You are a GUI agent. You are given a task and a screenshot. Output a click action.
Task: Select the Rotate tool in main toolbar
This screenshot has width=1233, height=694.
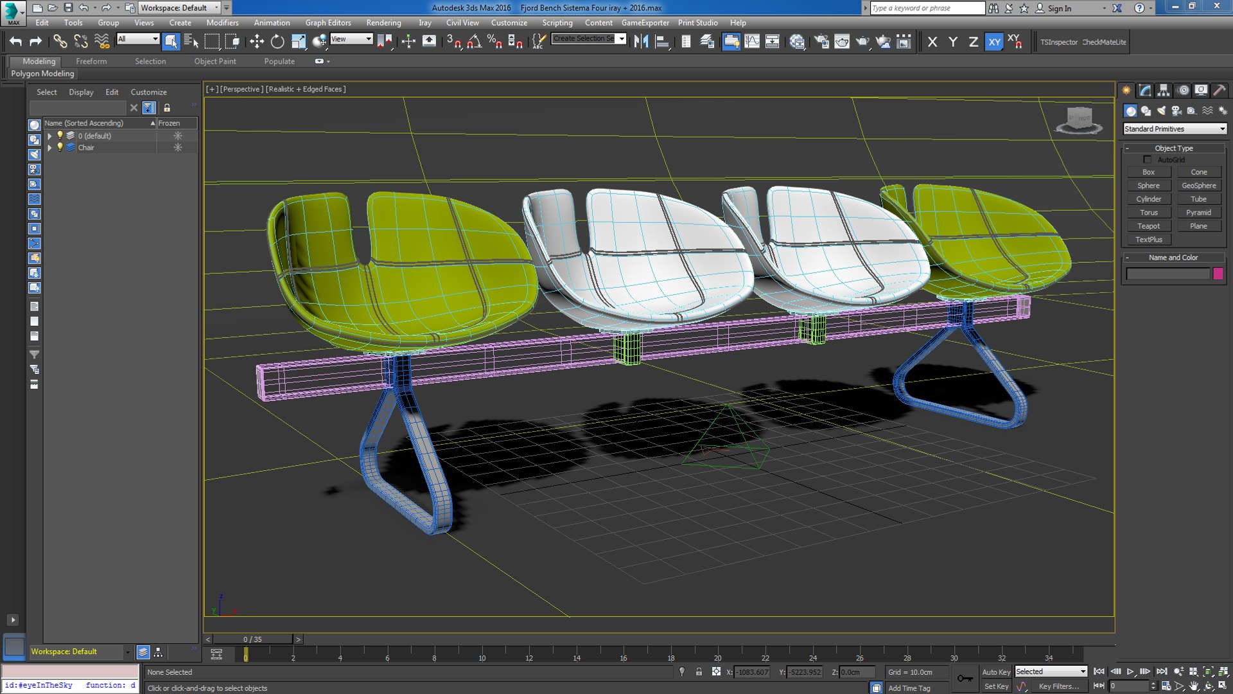[277, 42]
